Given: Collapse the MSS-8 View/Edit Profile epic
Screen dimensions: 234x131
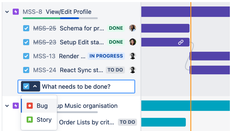Looking at the screenshot, I should tap(7, 12).
